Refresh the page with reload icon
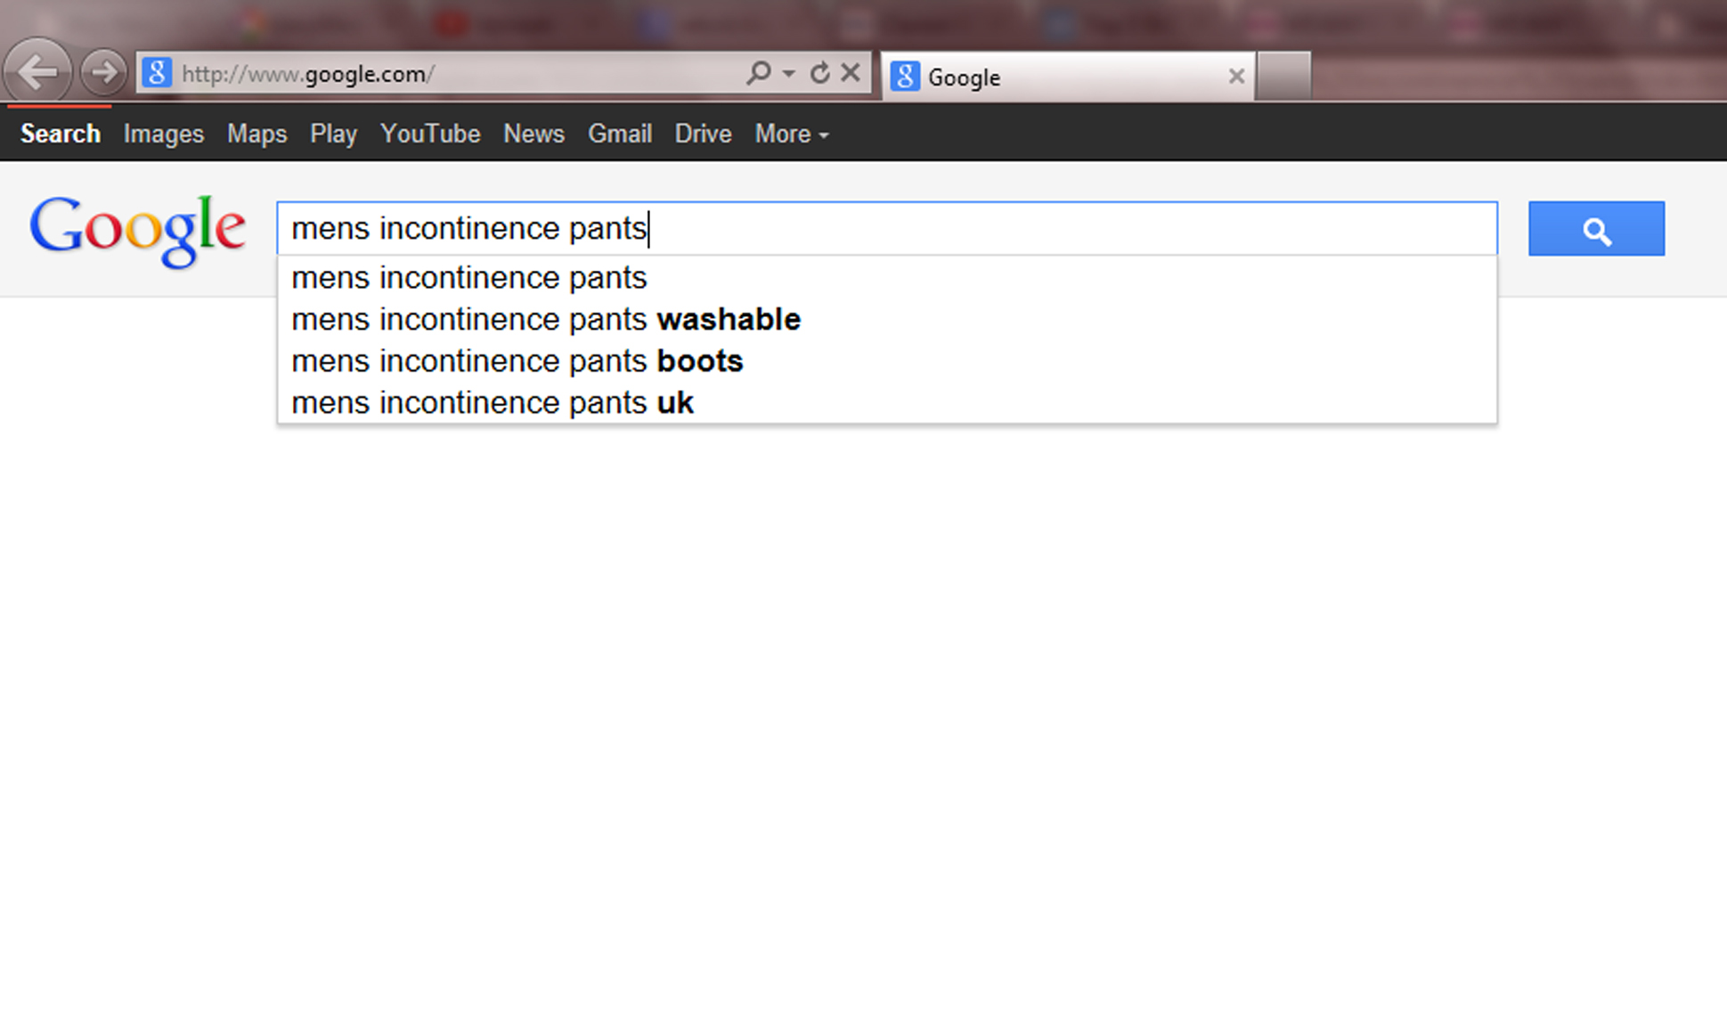The image size is (1727, 1035). [x=819, y=72]
